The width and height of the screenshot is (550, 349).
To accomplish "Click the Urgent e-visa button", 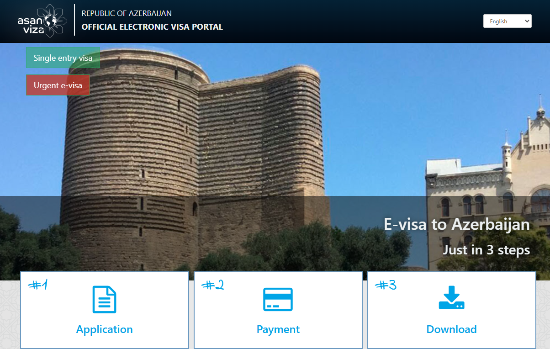I will (x=58, y=85).
